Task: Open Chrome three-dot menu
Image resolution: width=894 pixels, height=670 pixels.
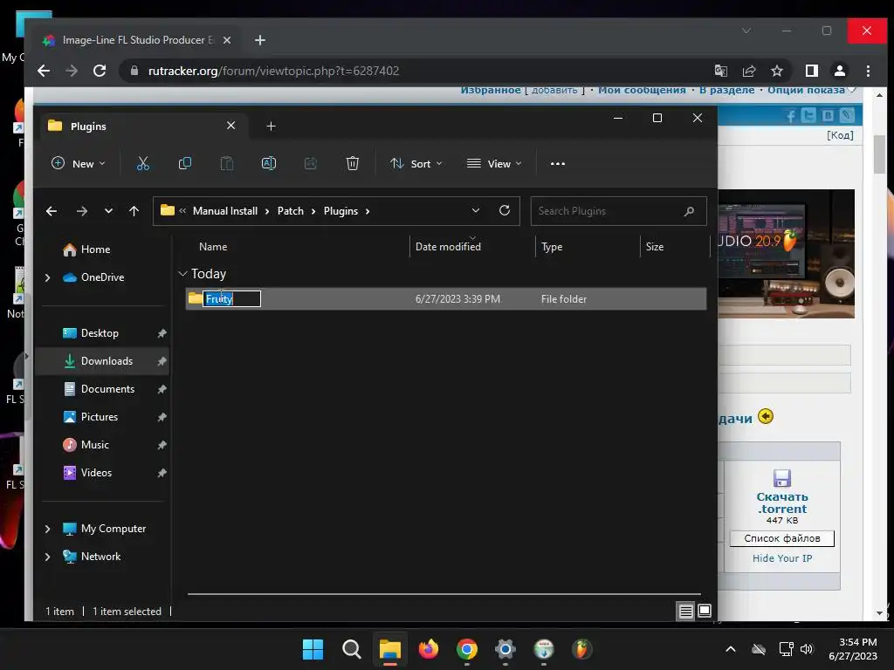Action: [x=868, y=71]
